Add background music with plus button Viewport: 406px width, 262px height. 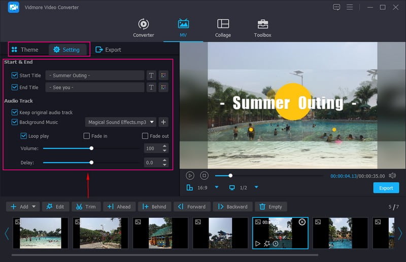click(x=163, y=122)
